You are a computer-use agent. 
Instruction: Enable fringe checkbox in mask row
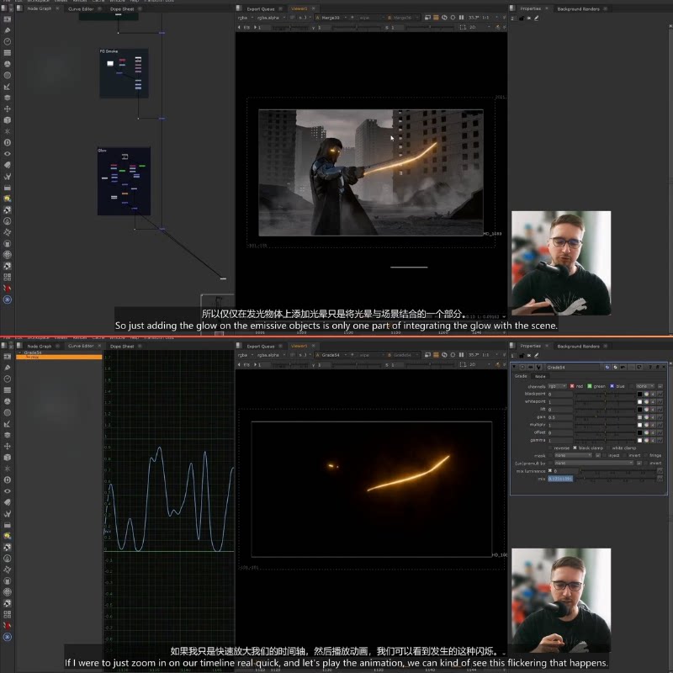[x=645, y=455]
